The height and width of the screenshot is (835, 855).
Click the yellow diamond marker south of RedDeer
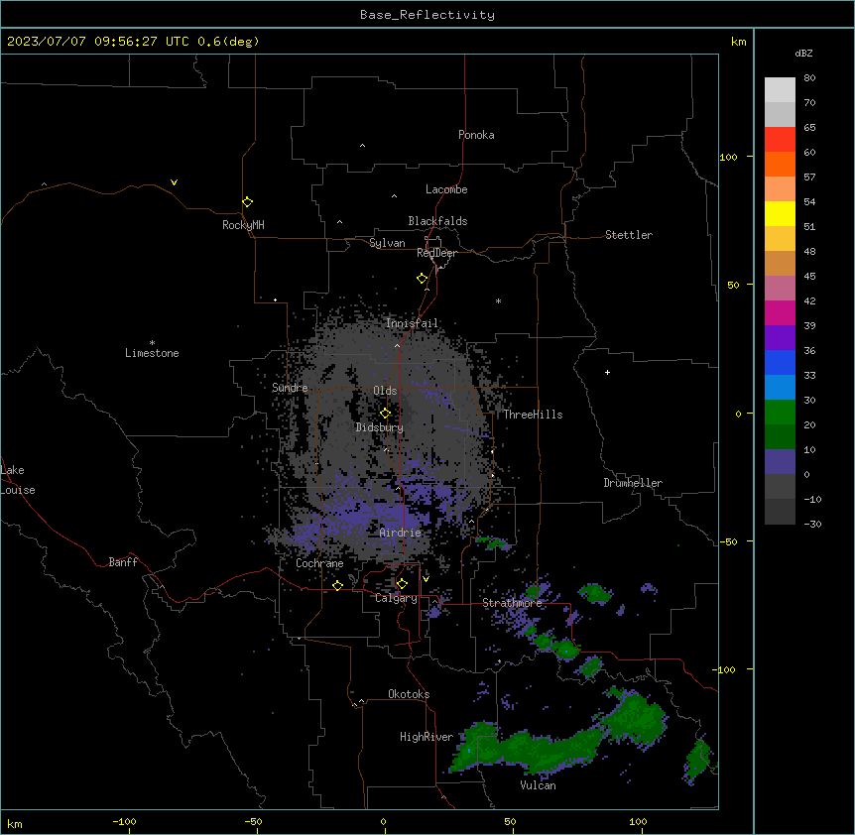(x=422, y=278)
